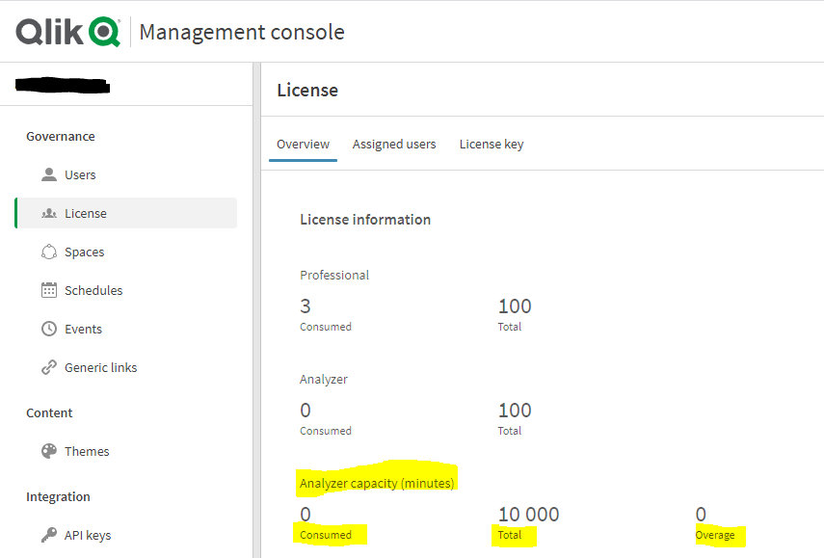The image size is (824, 558).
Task: Click the Spaces icon in sidebar
Action: pyautogui.click(x=49, y=252)
